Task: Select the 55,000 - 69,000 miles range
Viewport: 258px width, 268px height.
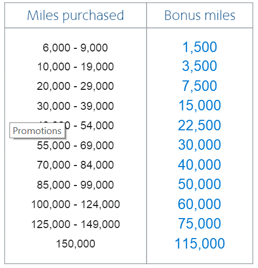Action: coord(76,146)
